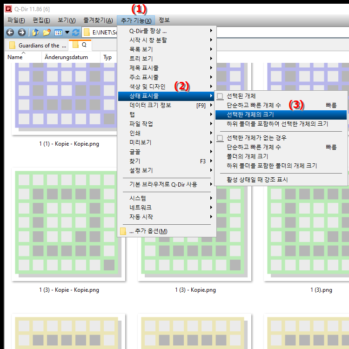Viewport: 349px width, 349px height.
Task: Select the Q folder tab
Action: pos(80,45)
